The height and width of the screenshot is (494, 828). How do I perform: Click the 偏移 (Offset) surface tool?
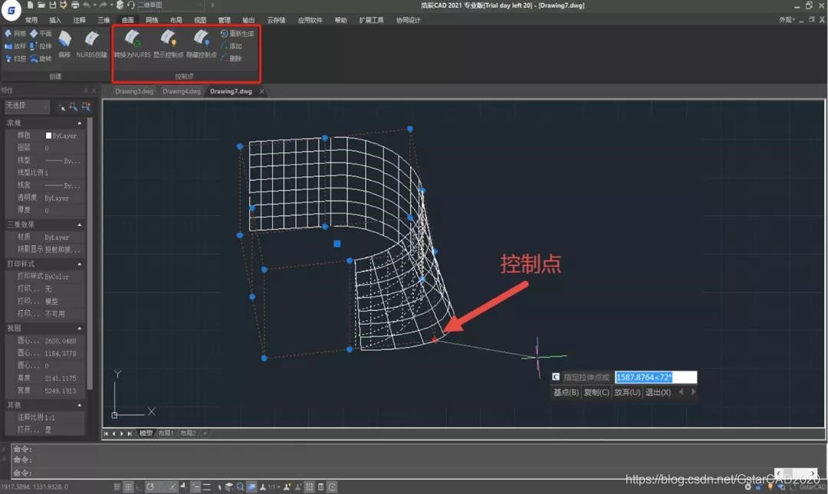click(64, 44)
